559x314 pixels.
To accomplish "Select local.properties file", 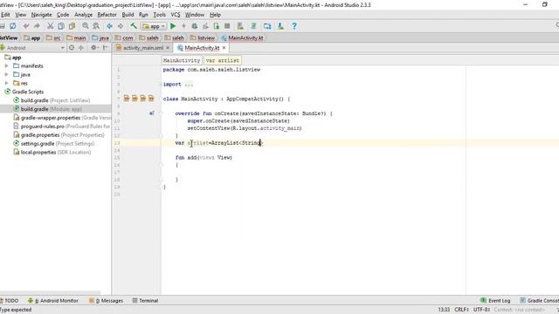I will pyautogui.click(x=52, y=152).
